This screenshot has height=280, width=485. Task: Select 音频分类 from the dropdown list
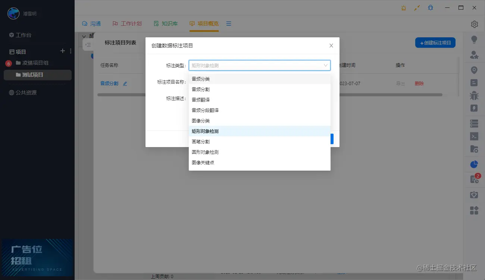(x=260, y=79)
